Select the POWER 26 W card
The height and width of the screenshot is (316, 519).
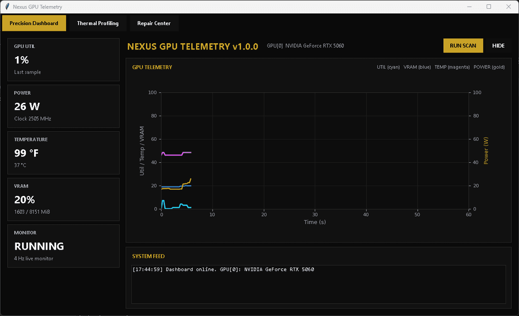click(x=63, y=106)
